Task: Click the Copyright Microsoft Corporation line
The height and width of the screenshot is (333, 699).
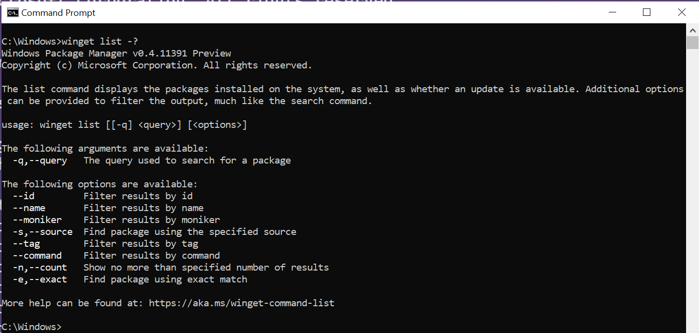Action: coord(157,65)
